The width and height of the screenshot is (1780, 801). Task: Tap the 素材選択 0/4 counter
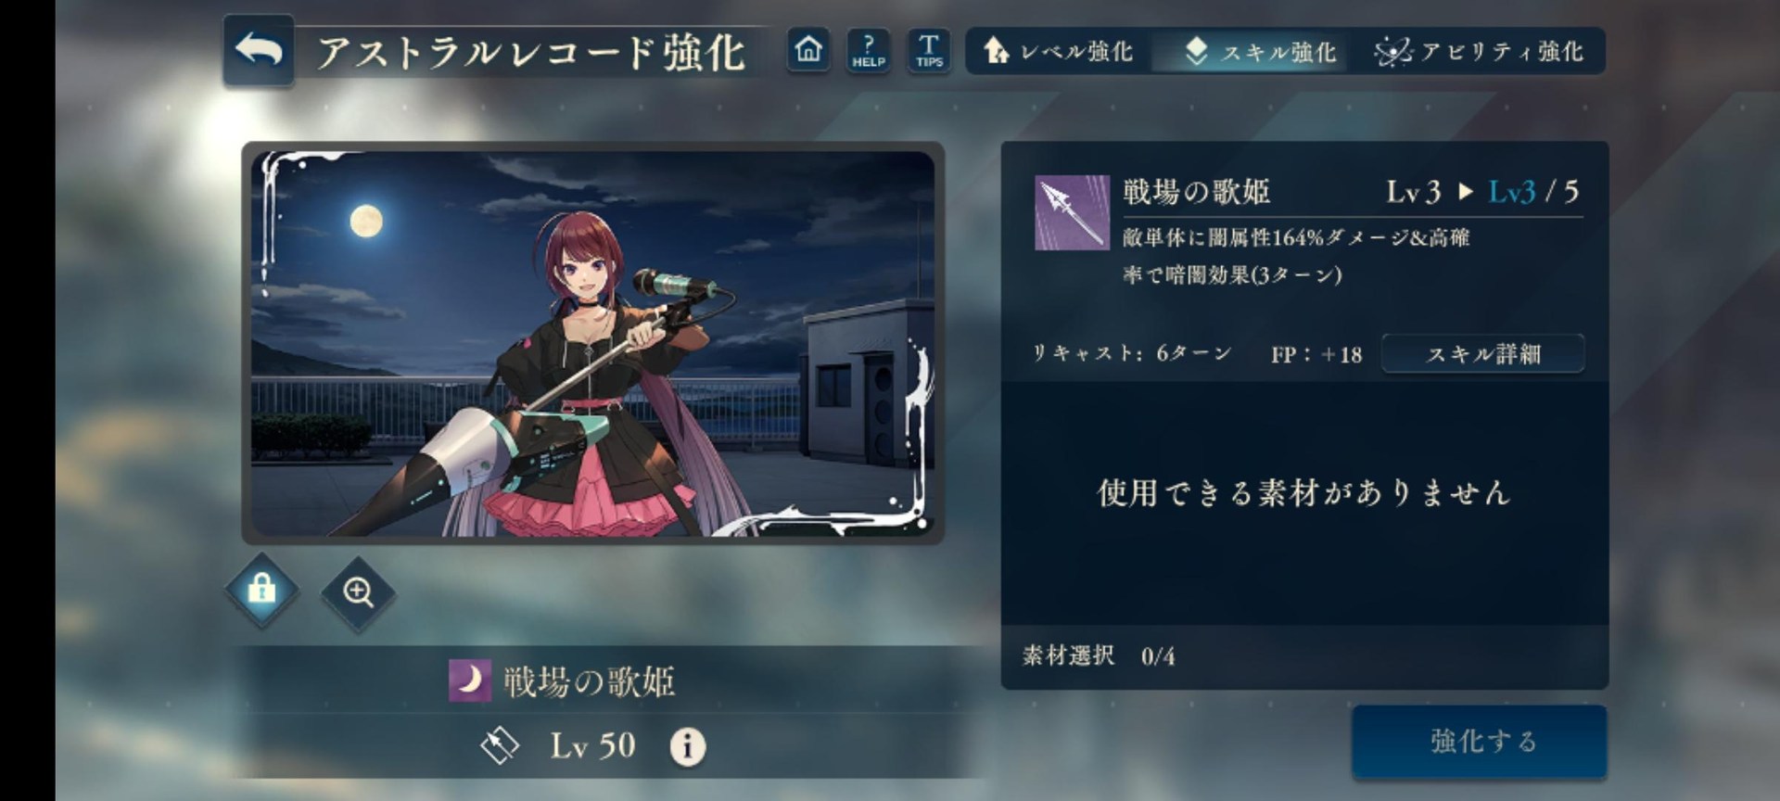[1099, 656]
